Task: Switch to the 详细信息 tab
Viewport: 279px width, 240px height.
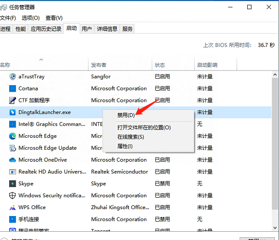Action: coord(107,29)
